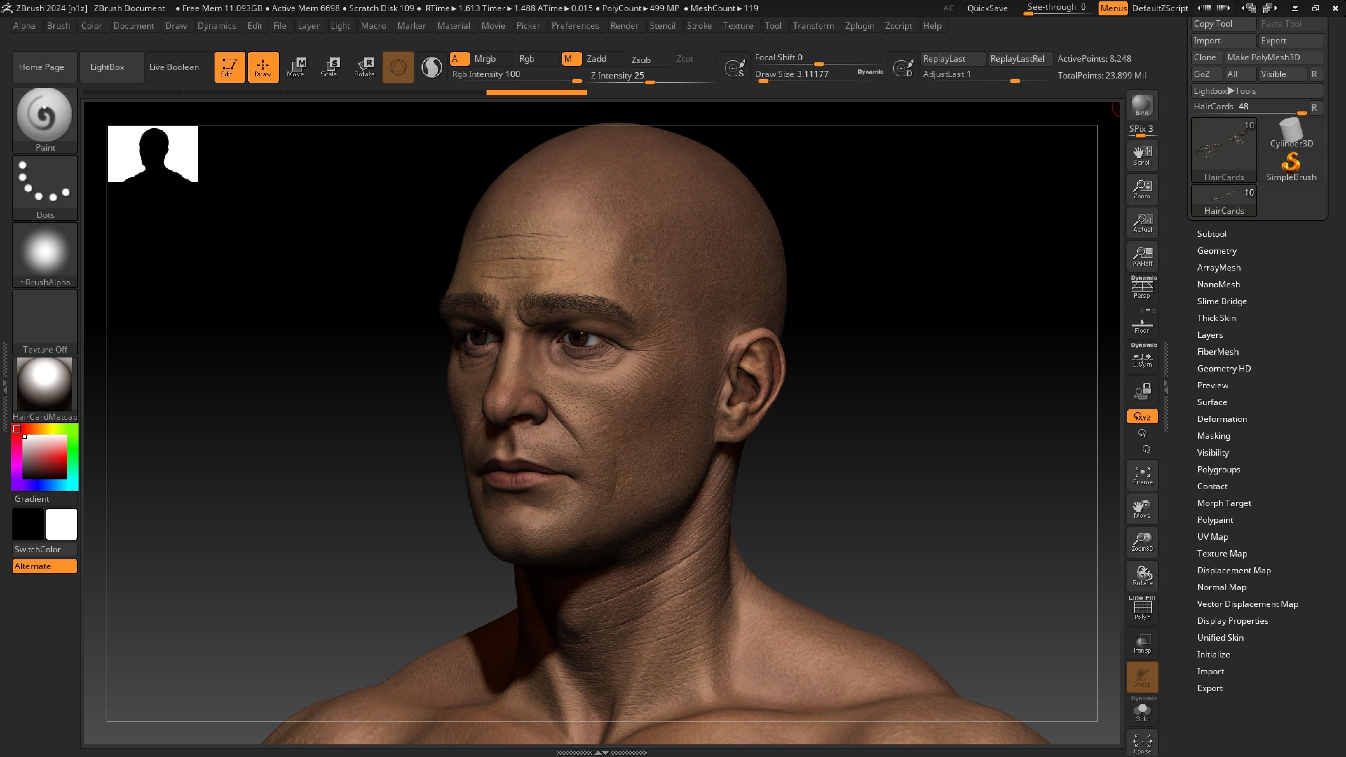Viewport: 1346px width, 757px height.
Task: Expand the FiberMesh section
Action: coord(1218,352)
